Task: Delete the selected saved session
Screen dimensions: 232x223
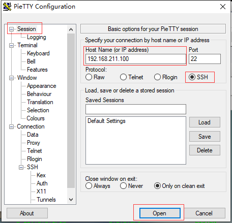Action: 205,150
